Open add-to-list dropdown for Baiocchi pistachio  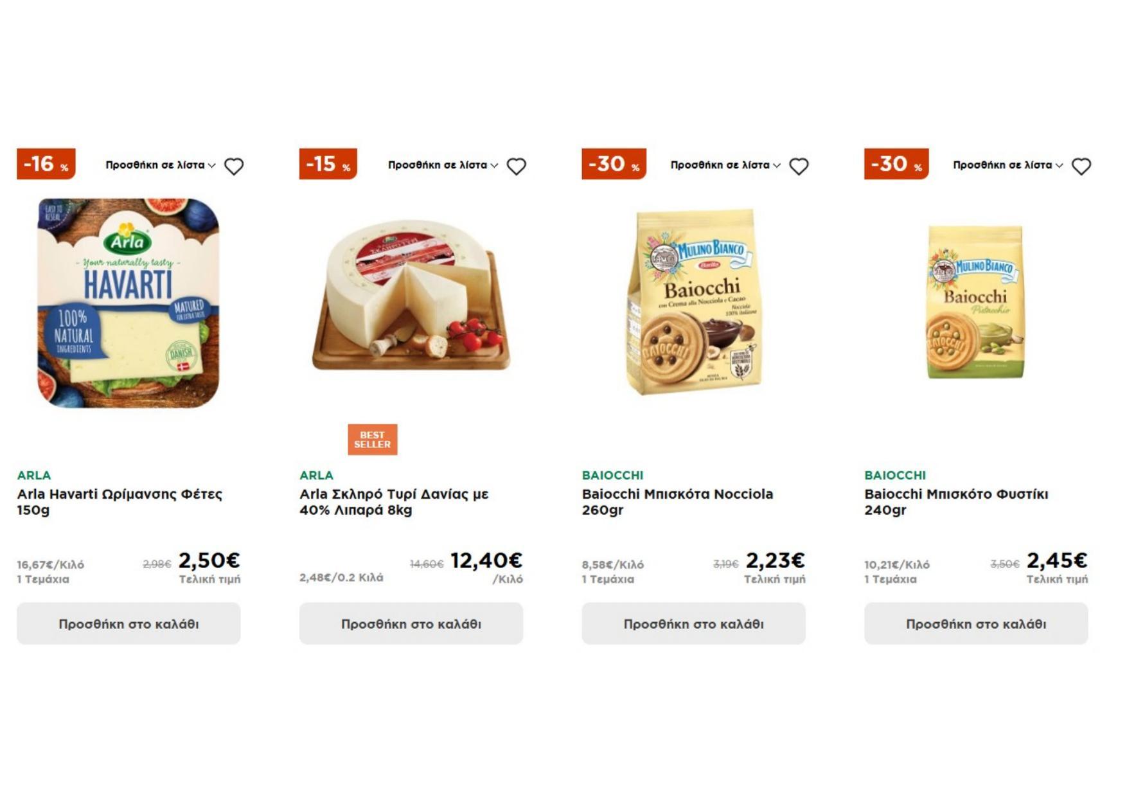[x=1007, y=165]
